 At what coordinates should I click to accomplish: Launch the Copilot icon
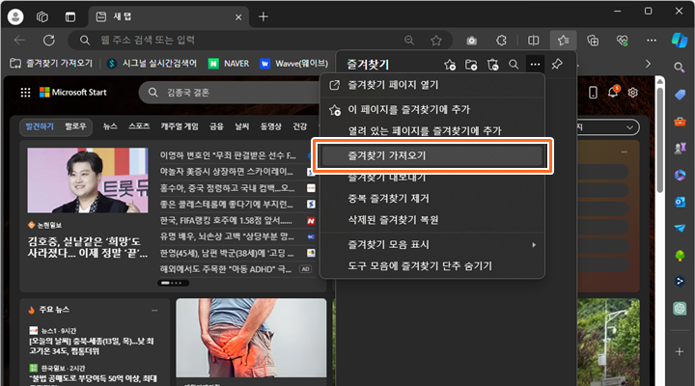tap(679, 41)
